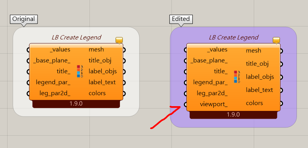
Task: Click yellow message balloon on Edited component
Action: click(x=276, y=40)
